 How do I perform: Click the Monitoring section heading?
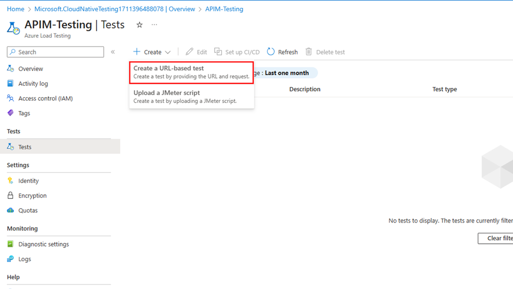click(x=22, y=228)
